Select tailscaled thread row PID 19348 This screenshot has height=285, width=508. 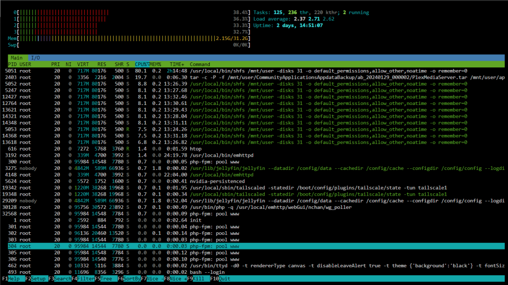pyautogui.click(x=254, y=194)
